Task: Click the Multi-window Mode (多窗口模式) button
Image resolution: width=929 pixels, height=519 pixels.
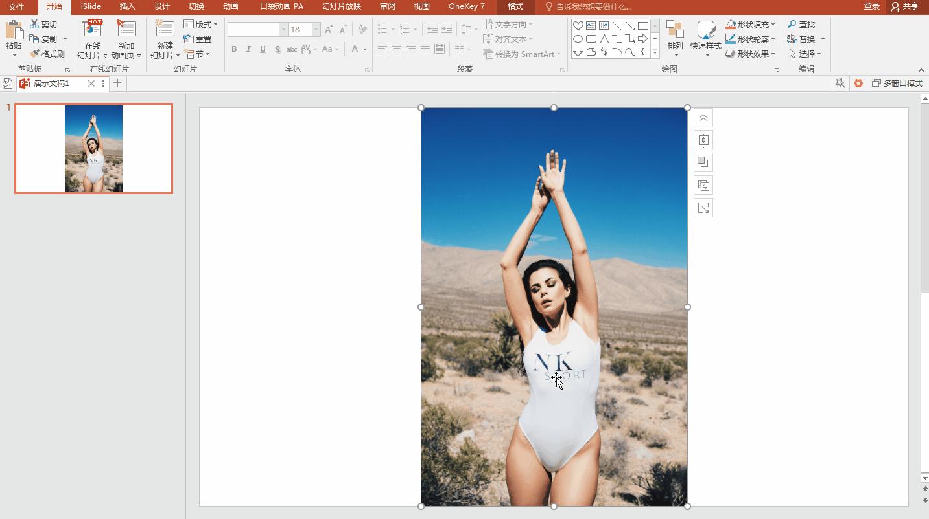Action: click(897, 83)
